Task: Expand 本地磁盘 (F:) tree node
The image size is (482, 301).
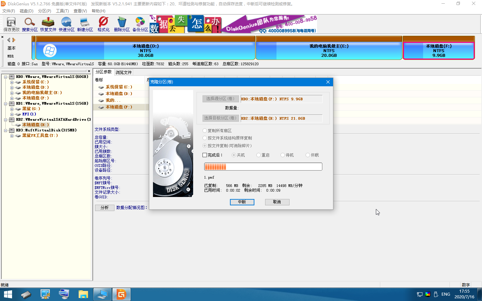Action: [12, 98]
